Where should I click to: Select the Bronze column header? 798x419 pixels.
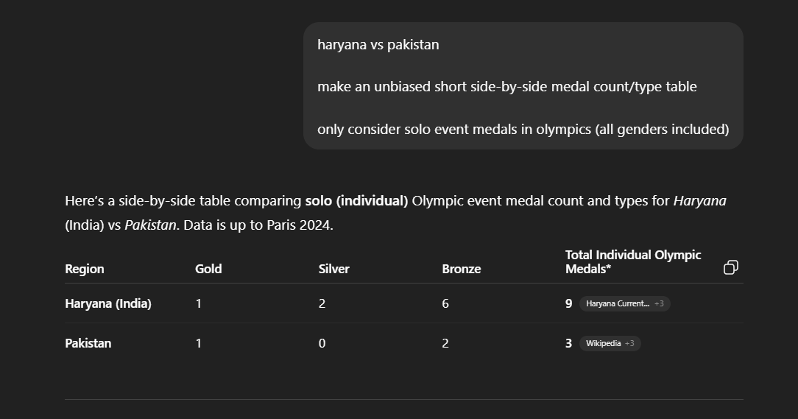461,269
